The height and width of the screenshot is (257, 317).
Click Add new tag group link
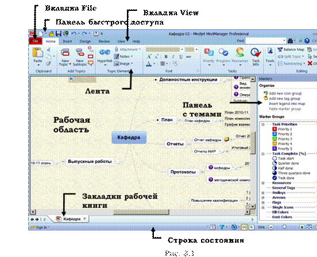[x=284, y=99]
